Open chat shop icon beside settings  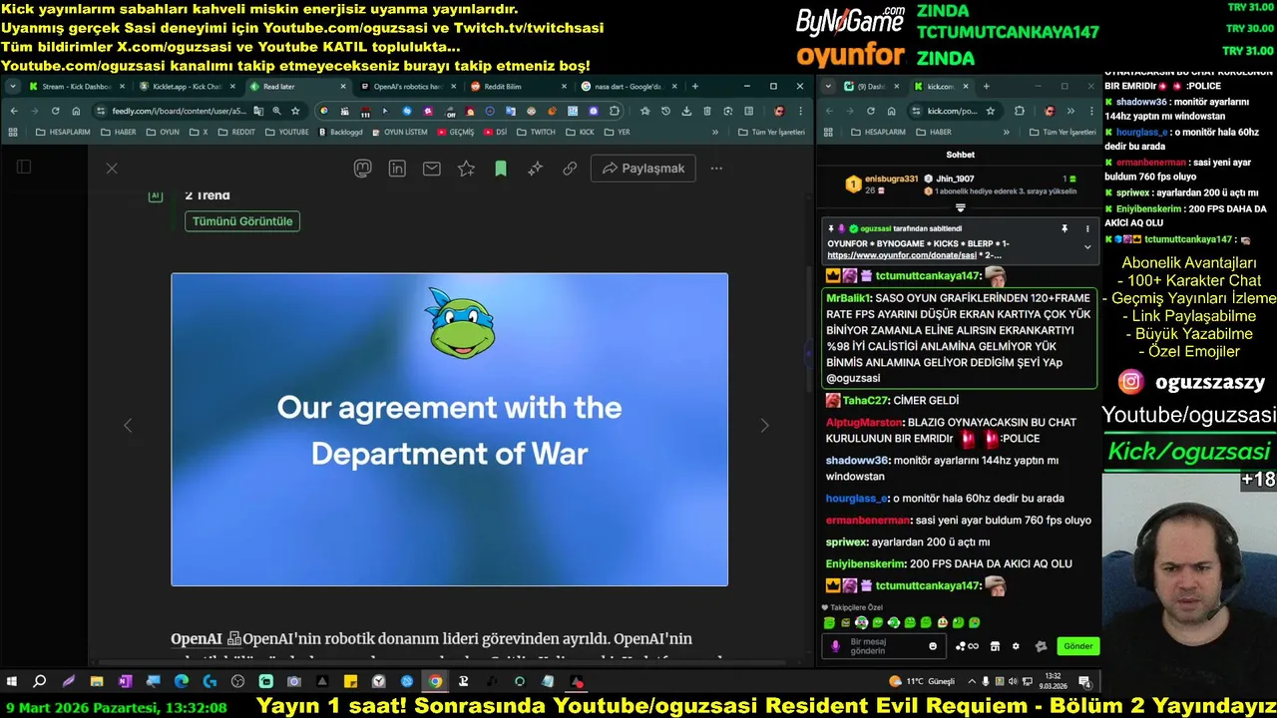click(995, 646)
